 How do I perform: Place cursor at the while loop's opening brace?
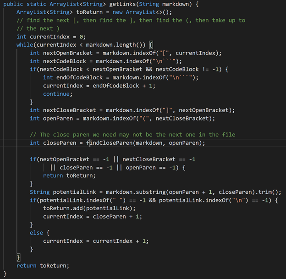tap(151, 45)
